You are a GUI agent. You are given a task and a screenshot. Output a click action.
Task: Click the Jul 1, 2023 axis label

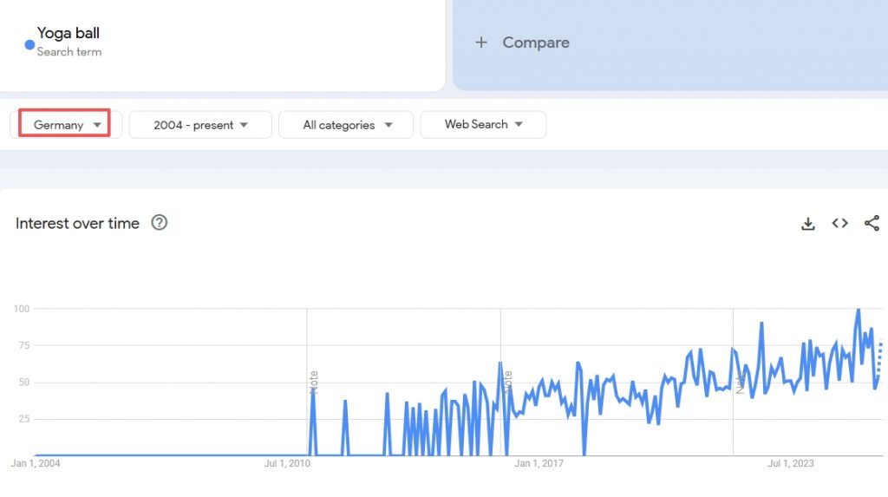790,463
